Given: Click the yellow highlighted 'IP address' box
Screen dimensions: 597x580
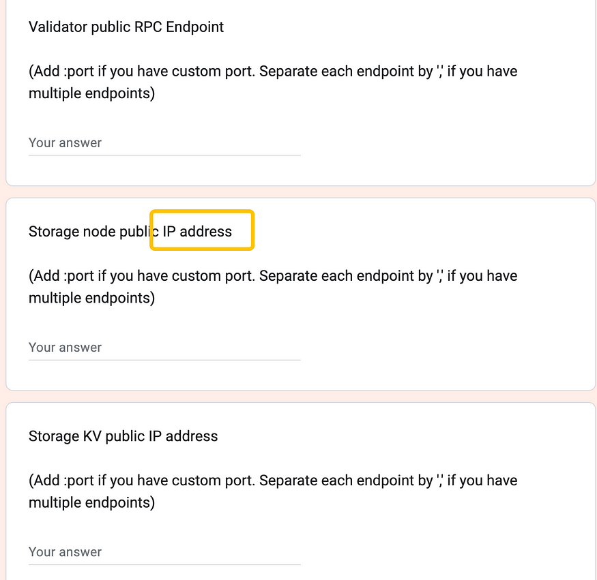Looking at the screenshot, I should 202,230.
